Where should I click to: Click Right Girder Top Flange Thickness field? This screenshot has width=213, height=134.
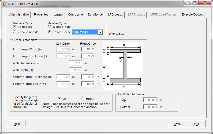[88, 56]
